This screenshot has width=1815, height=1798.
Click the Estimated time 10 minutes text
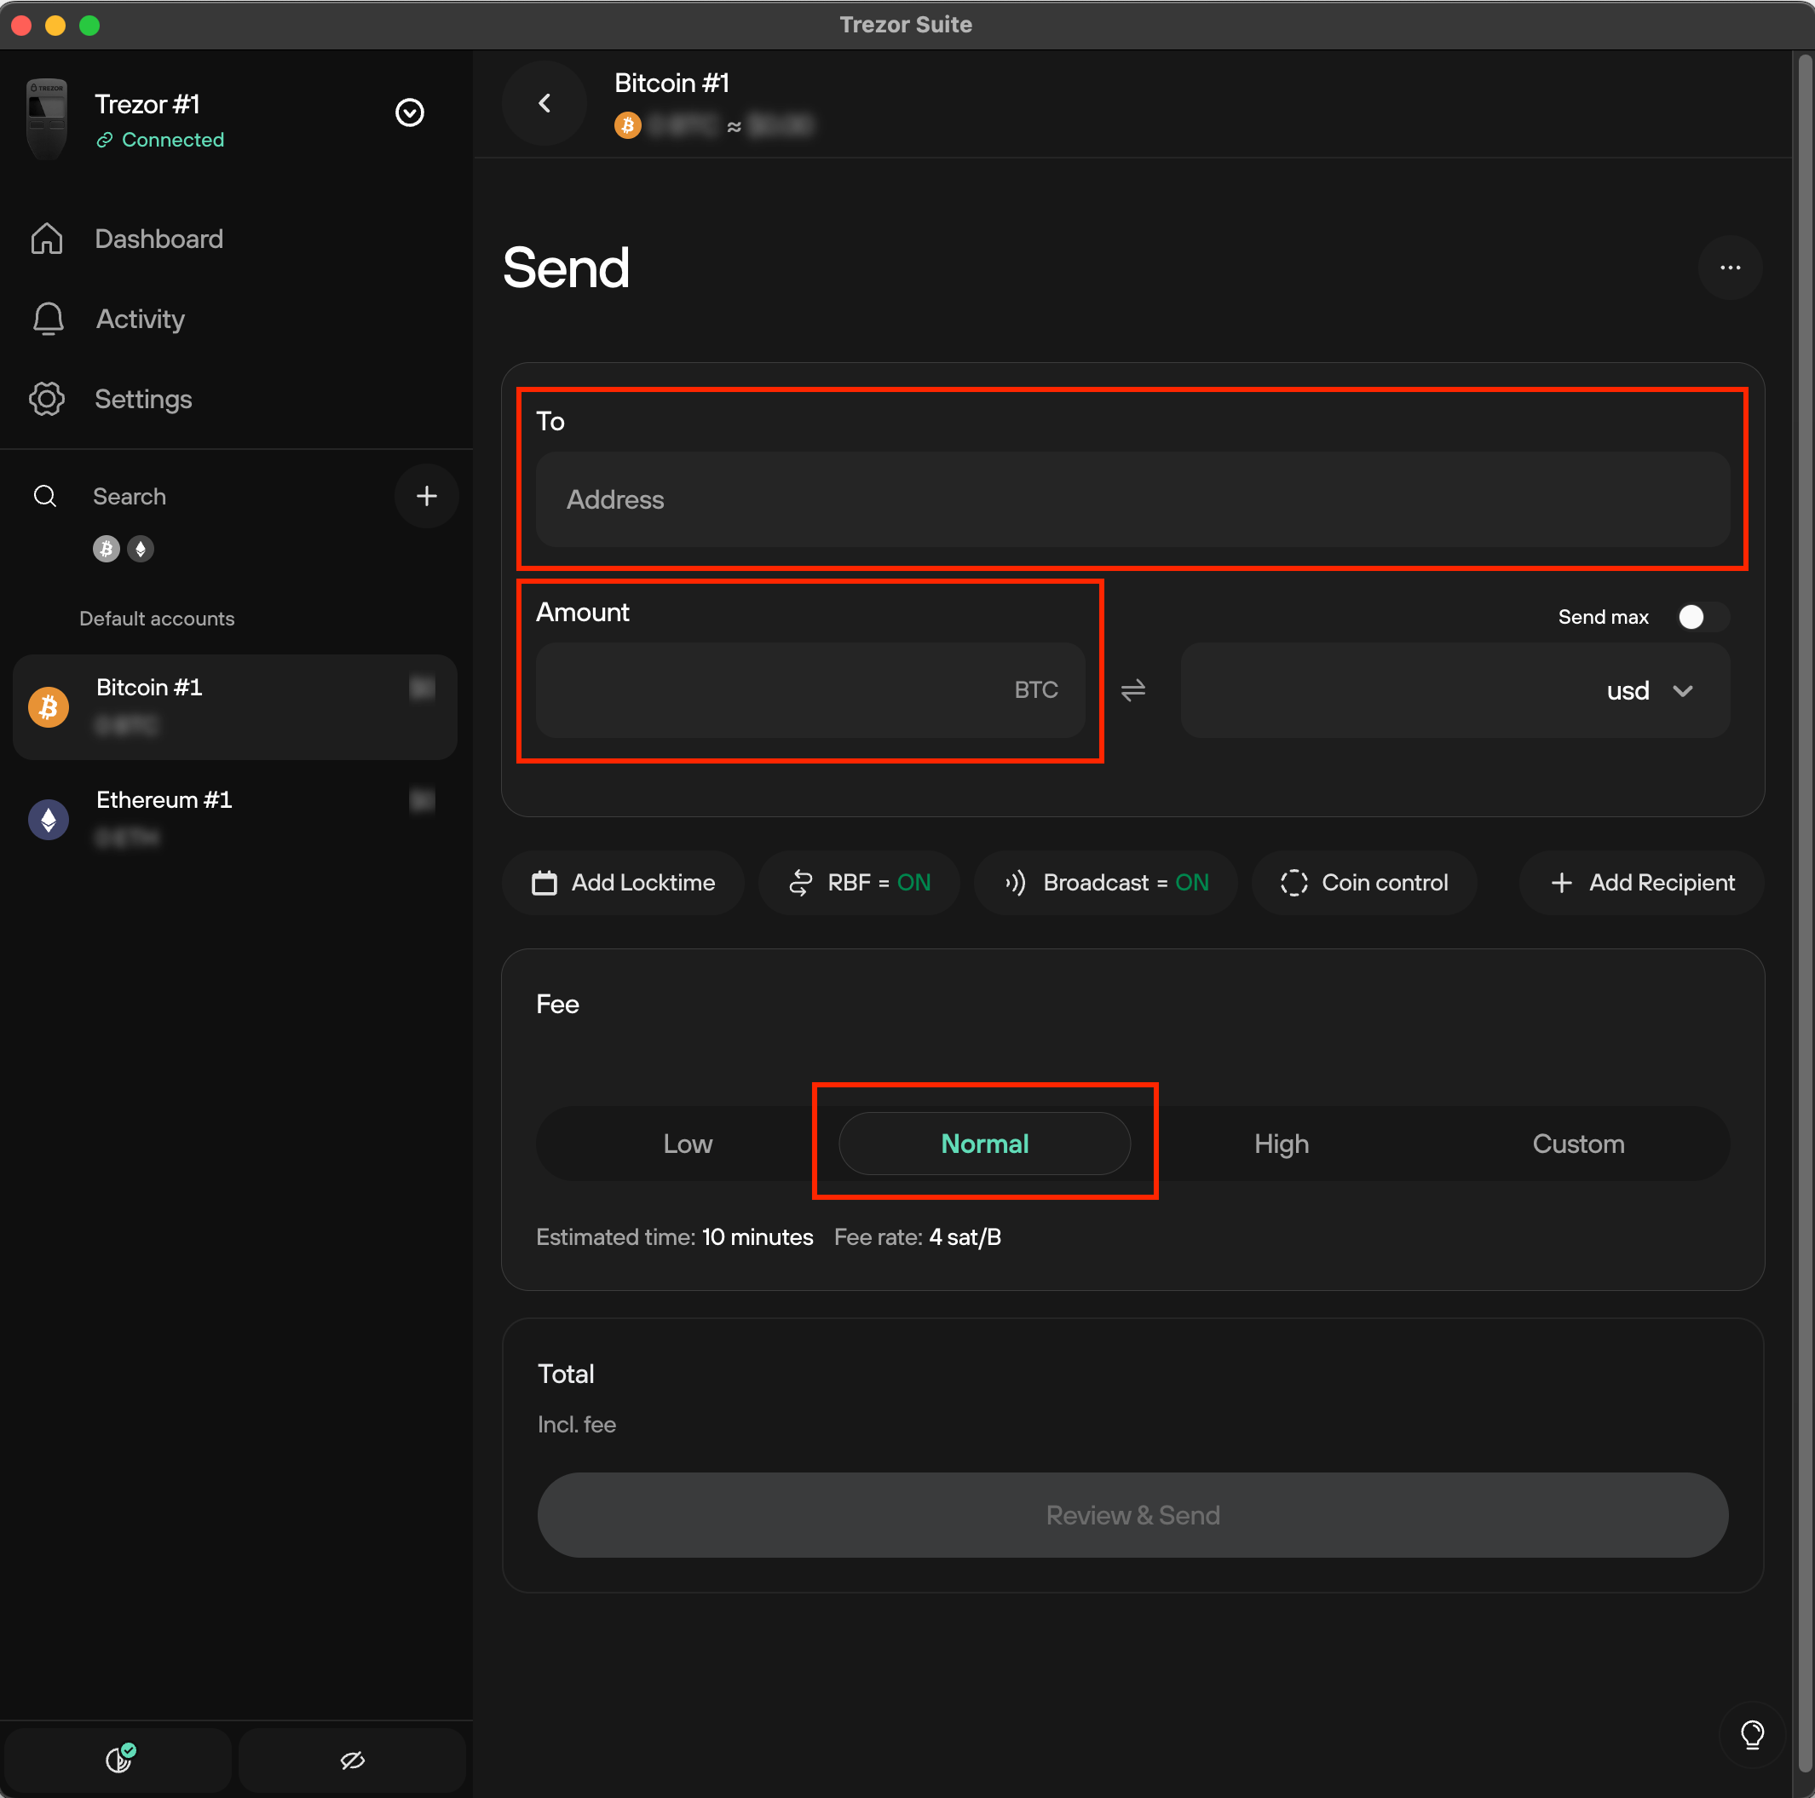tap(675, 1237)
